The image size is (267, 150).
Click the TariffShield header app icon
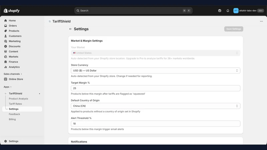[50, 21]
